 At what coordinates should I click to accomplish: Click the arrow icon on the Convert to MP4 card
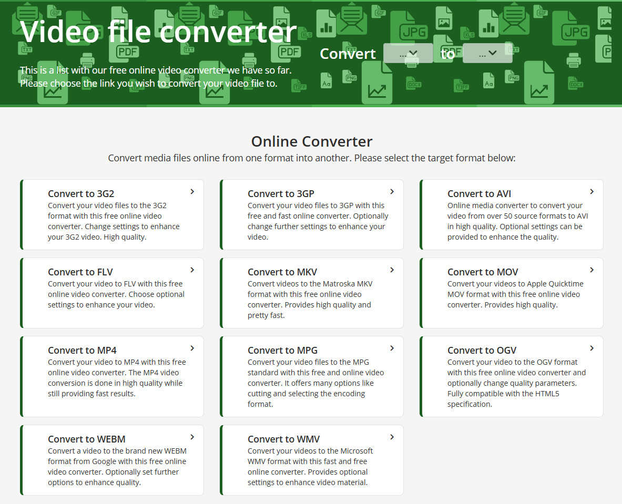coord(192,348)
